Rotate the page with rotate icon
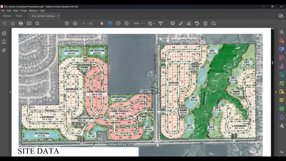The height and width of the screenshot is (161, 286). coord(214,23)
